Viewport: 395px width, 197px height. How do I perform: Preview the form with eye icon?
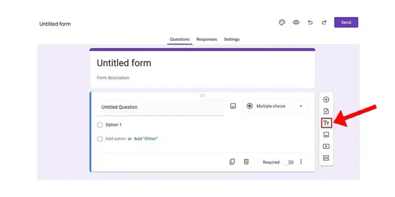tap(296, 23)
